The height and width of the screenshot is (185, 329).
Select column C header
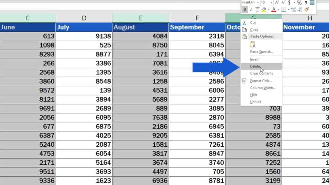[x=28, y=18]
